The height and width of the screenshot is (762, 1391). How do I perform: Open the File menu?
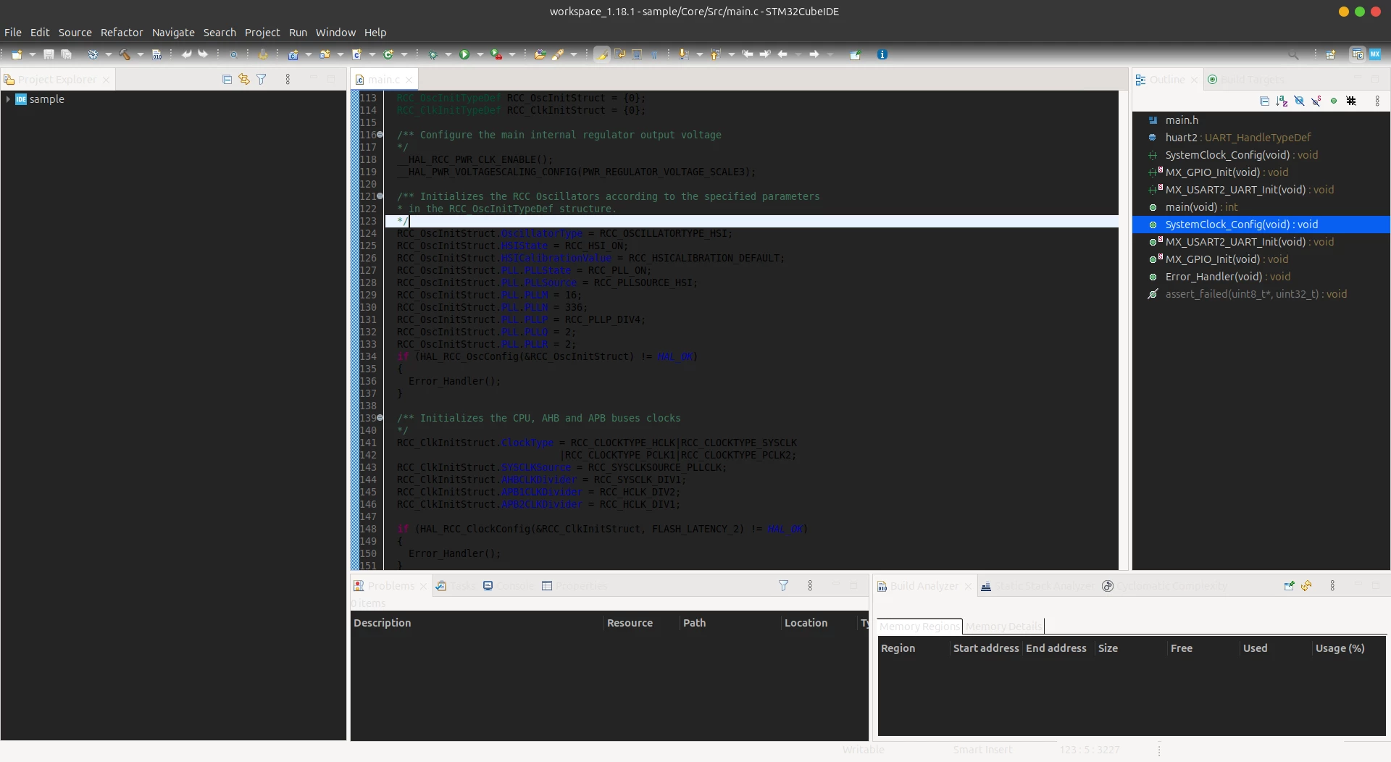click(13, 33)
